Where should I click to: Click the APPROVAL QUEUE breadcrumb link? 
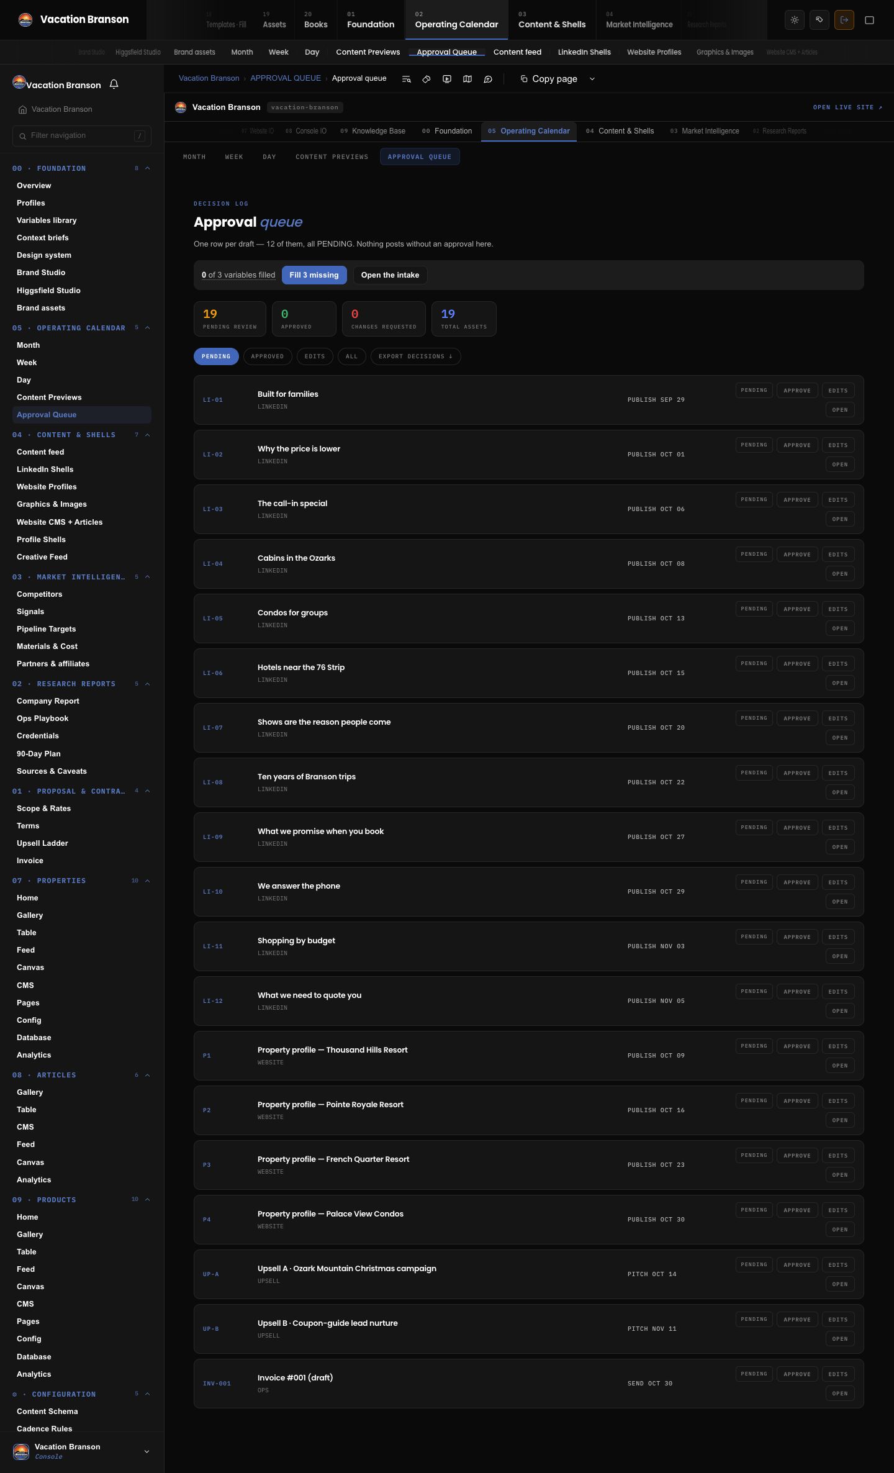[286, 78]
